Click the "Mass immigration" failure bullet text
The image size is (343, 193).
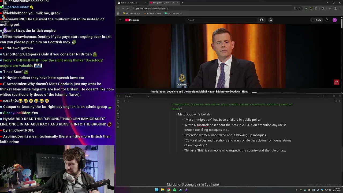pyautogui.click(x=223, y=120)
